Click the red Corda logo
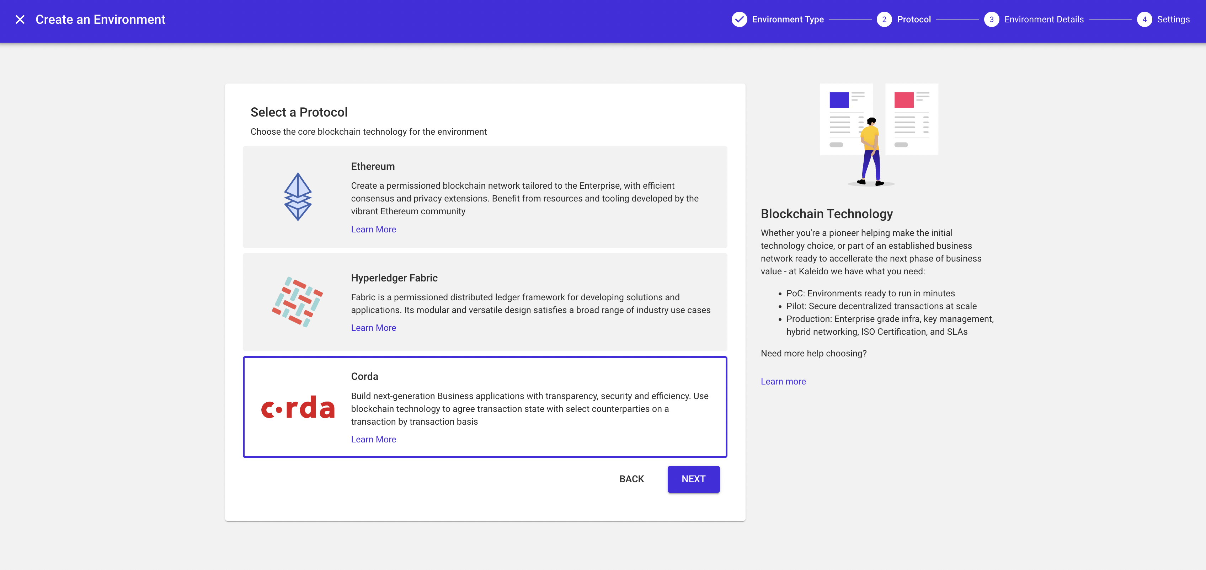The height and width of the screenshot is (570, 1206). 298,407
